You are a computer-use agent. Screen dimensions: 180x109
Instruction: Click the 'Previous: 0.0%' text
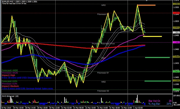click(10, 84)
